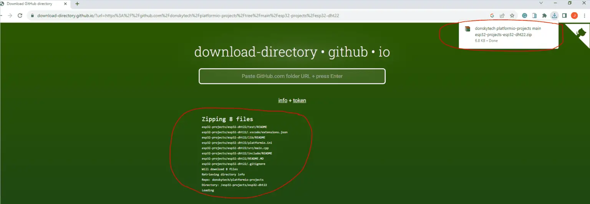Click the 'Will download 8 files' line
Image resolution: width=590 pixels, height=204 pixels.
220,169
